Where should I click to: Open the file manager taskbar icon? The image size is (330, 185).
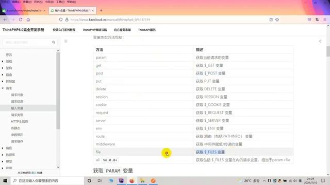pyautogui.click(x=142, y=180)
